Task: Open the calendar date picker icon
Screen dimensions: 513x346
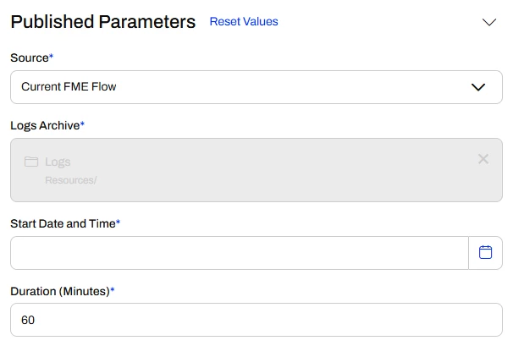Action: click(485, 252)
